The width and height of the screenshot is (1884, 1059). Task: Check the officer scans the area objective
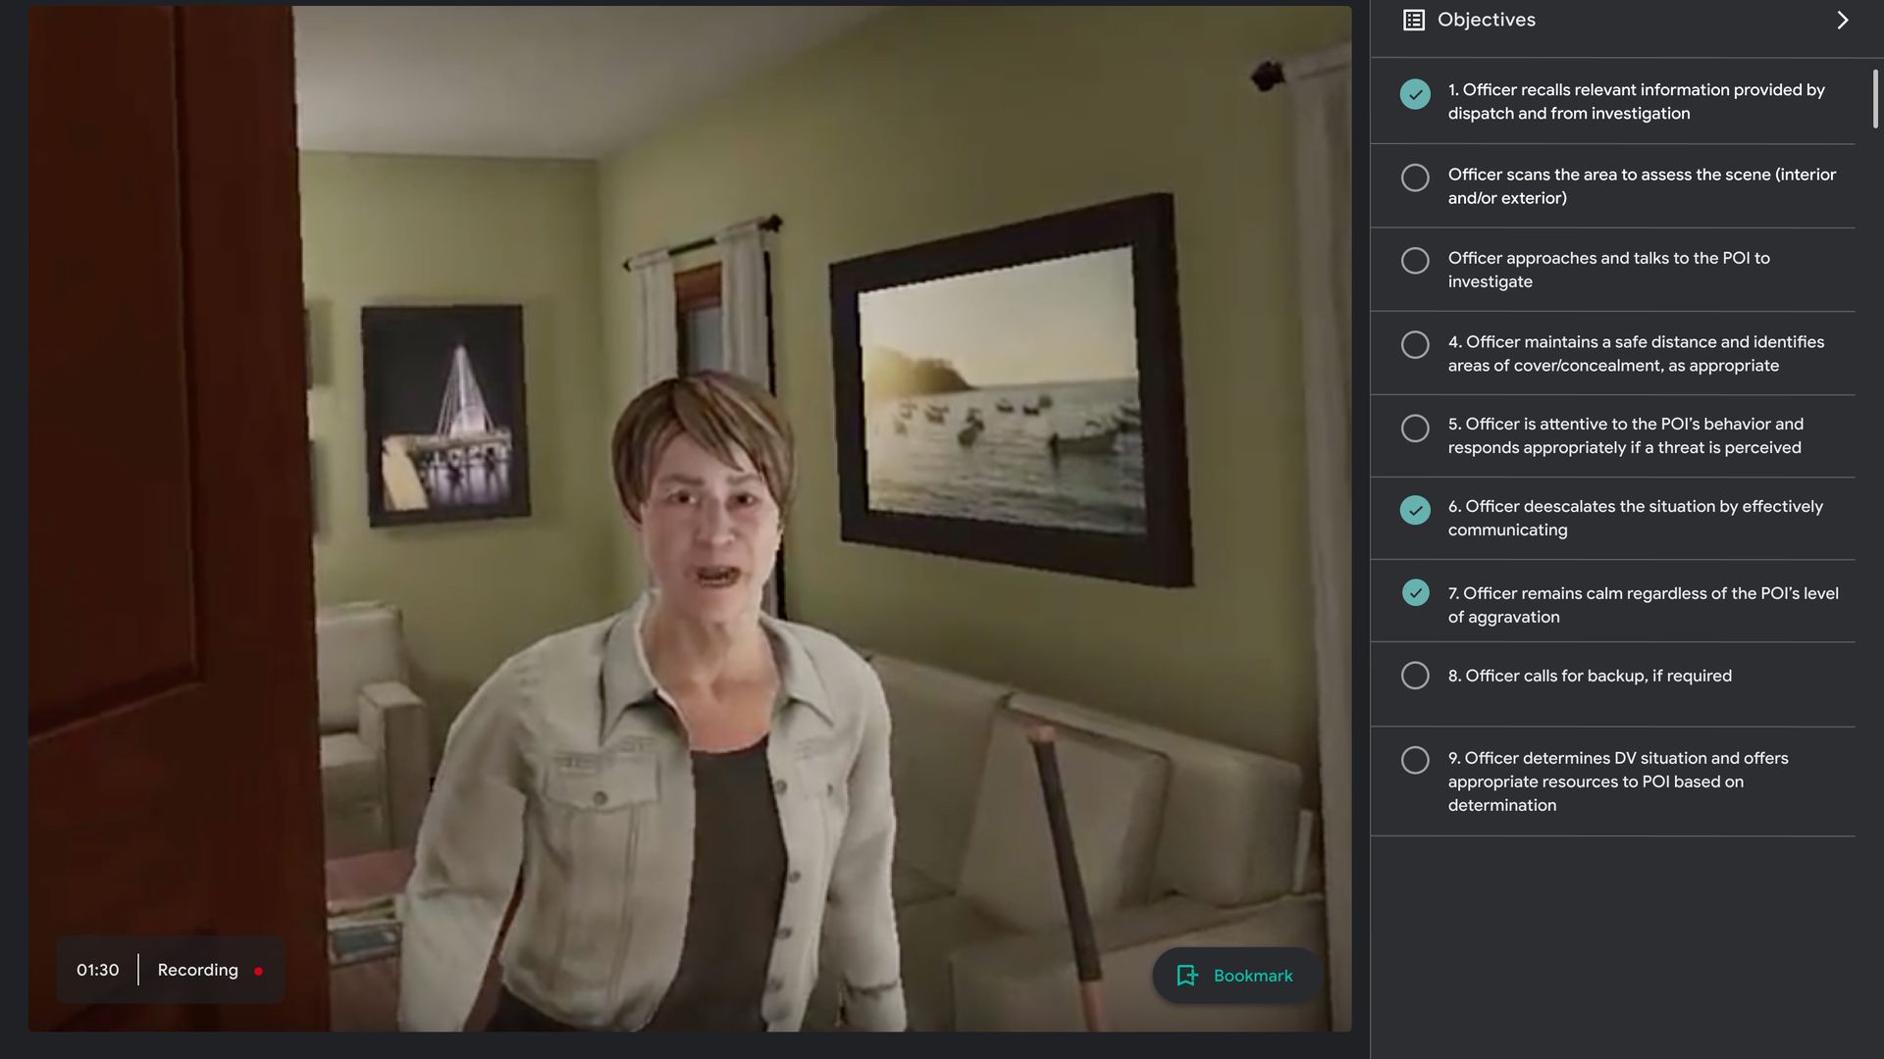(1415, 177)
